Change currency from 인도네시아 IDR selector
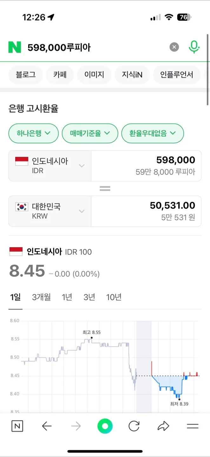This screenshot has height=457, width=210. [50, 166]
